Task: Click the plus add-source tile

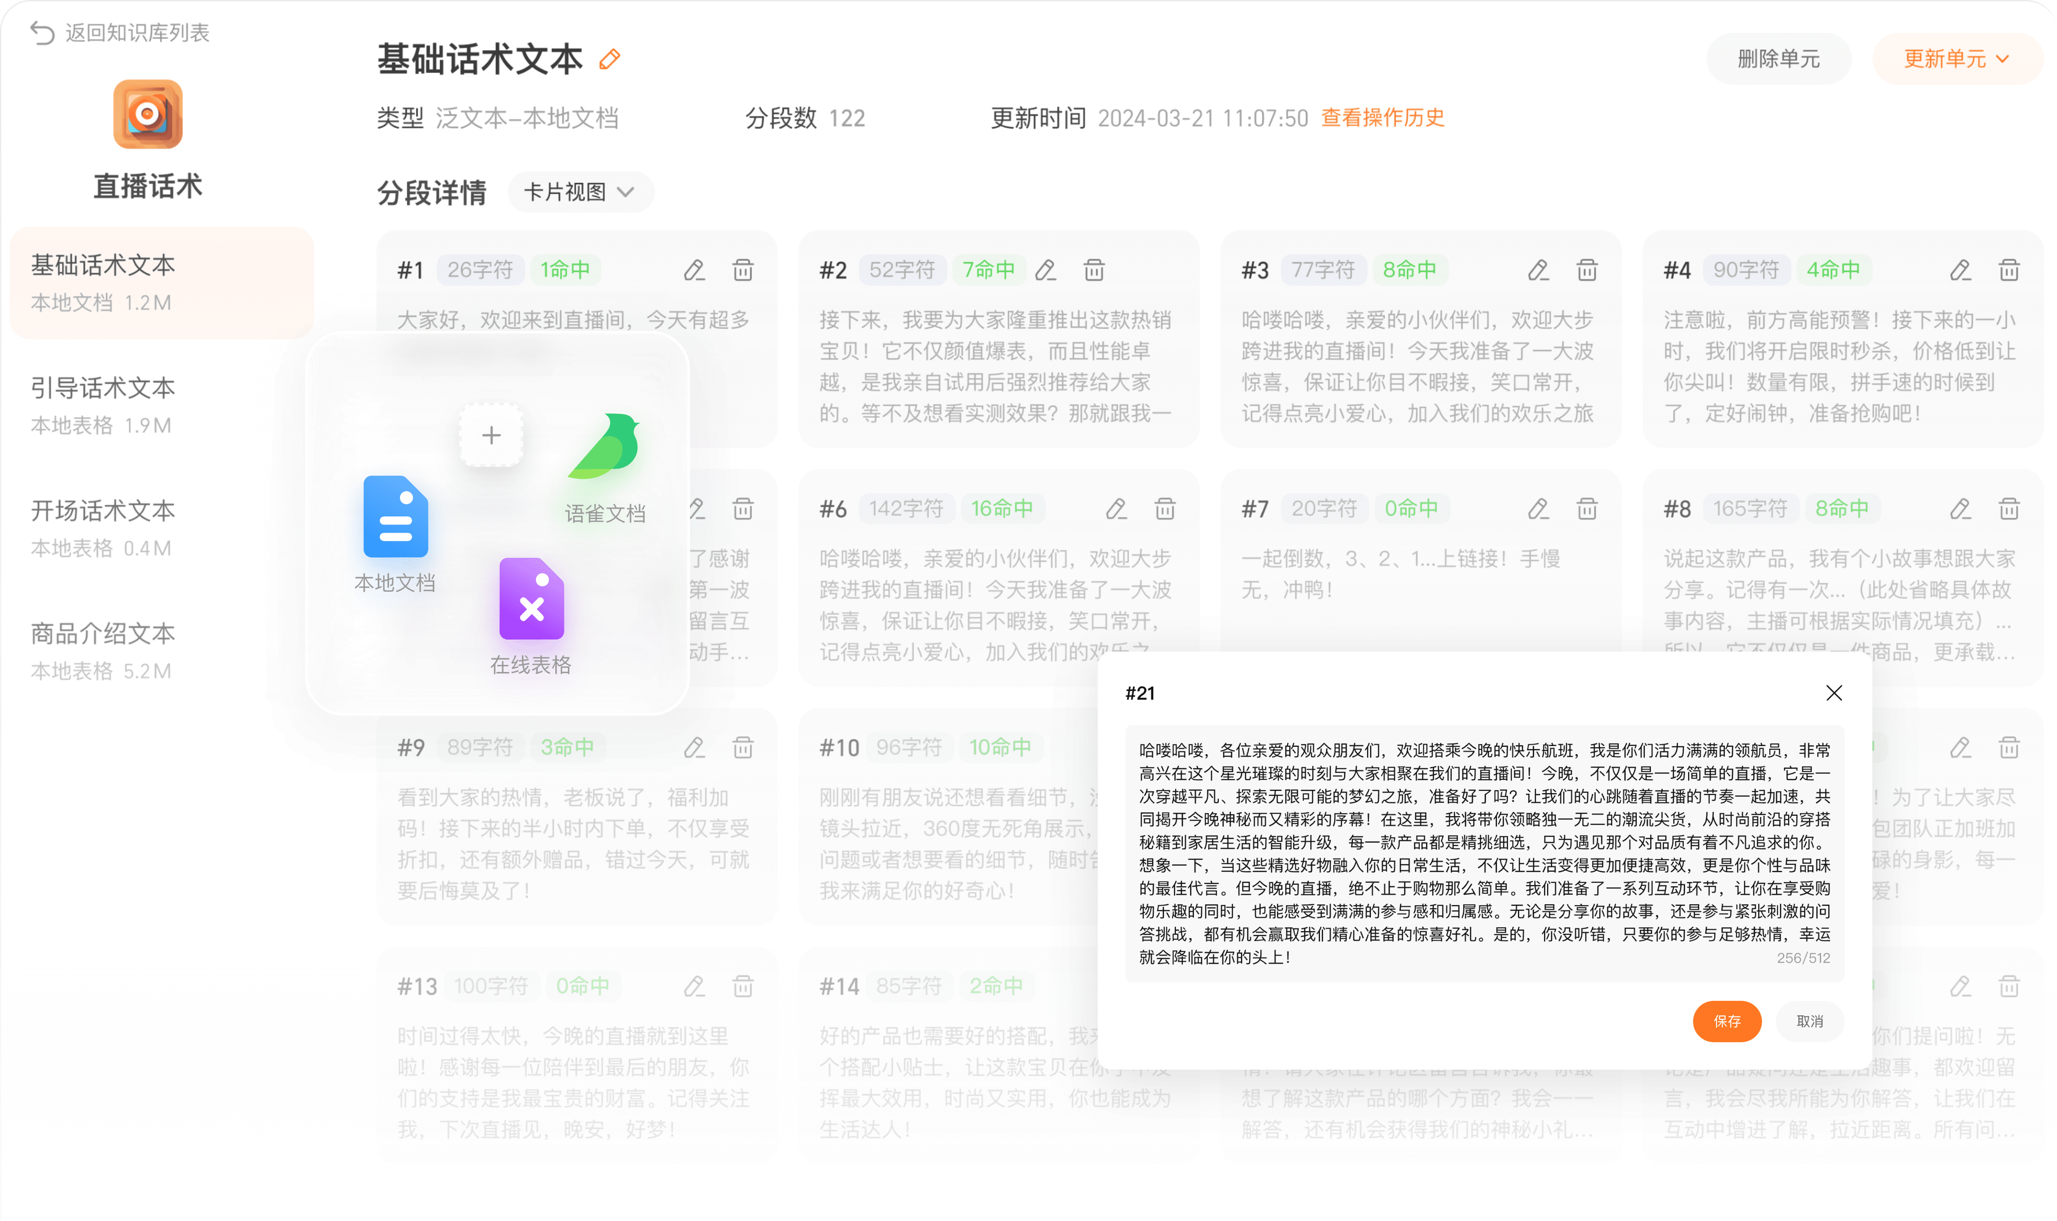Action: 491,435
